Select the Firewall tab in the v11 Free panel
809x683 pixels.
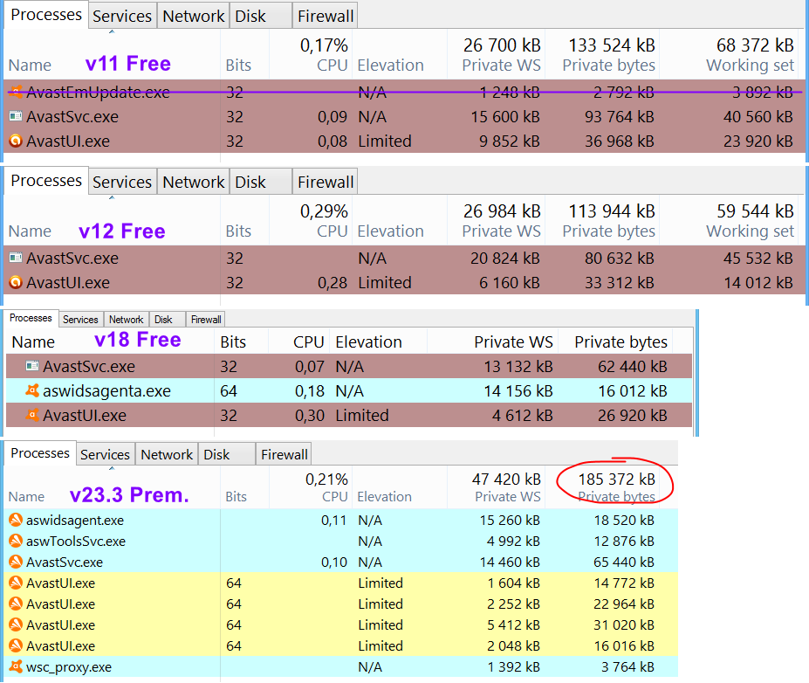point(325,16)
